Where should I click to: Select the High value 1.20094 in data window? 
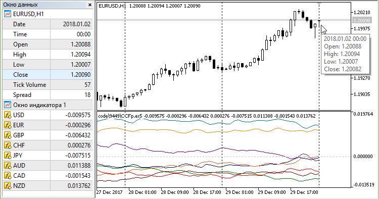(81, 55)
